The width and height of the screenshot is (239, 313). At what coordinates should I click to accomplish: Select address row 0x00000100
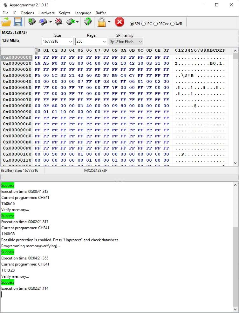pyautogui.click(x=17, y=154)
